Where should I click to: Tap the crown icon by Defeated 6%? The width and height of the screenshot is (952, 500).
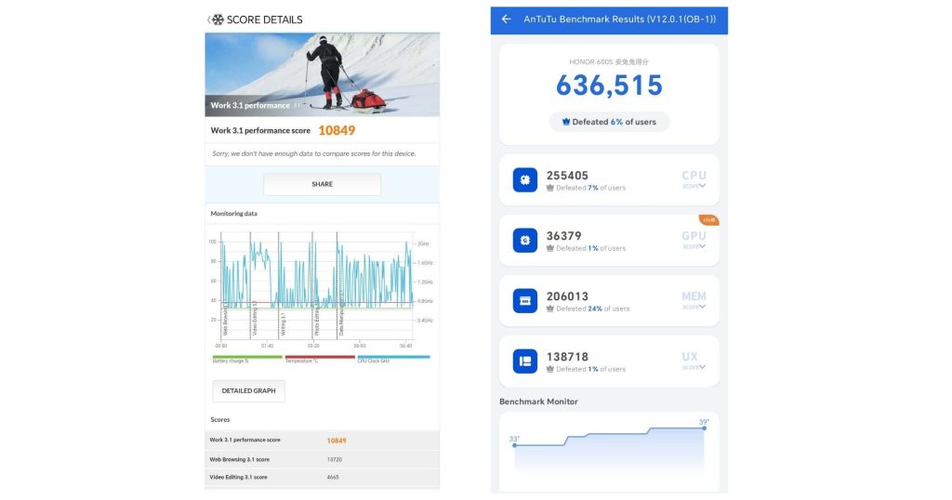(566, 122)
